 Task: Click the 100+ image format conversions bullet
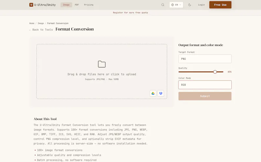60,150
